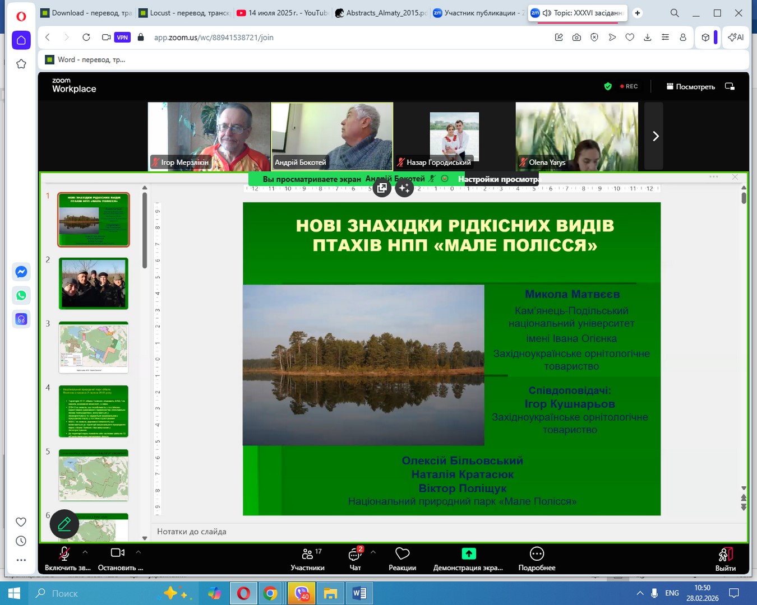Click slide thumbnail panel scrollbar
This screenshot has width=757, height=605.
(145, 230)
